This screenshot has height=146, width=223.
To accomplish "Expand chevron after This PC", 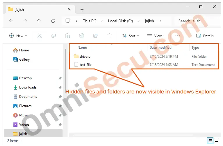I will click(x=102, y=21).
